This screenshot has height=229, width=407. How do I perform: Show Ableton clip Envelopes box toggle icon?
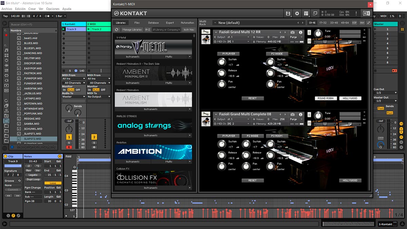(18, 215)
